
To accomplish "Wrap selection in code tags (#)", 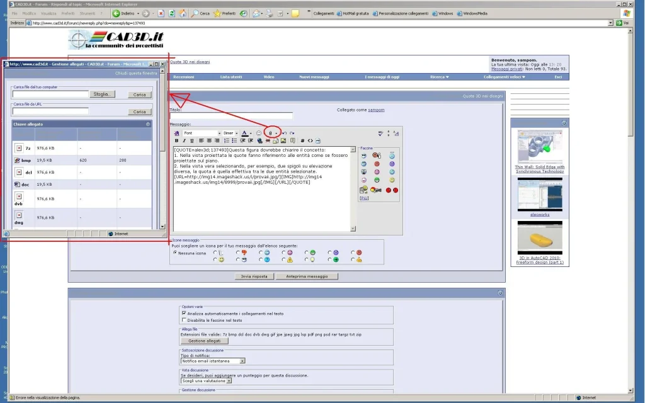I will click(302, 140).
